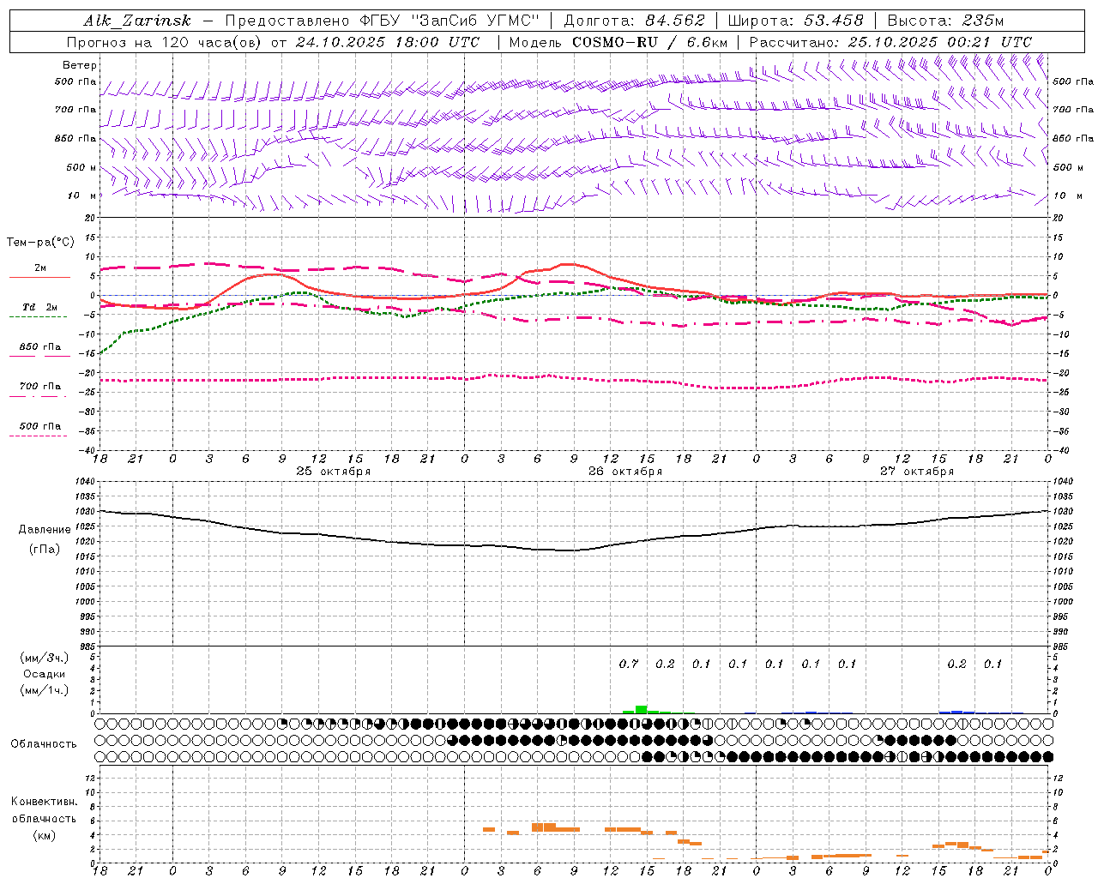Click the precipitation value "0.7"
1098x878 pixels.
629,664
